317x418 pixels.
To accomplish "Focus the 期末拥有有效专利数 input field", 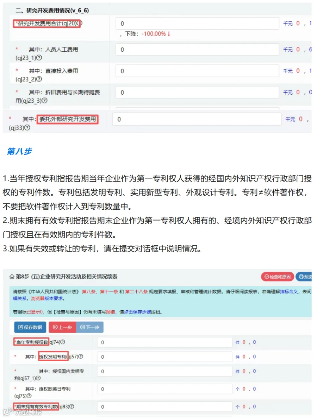I will point(164,407).
